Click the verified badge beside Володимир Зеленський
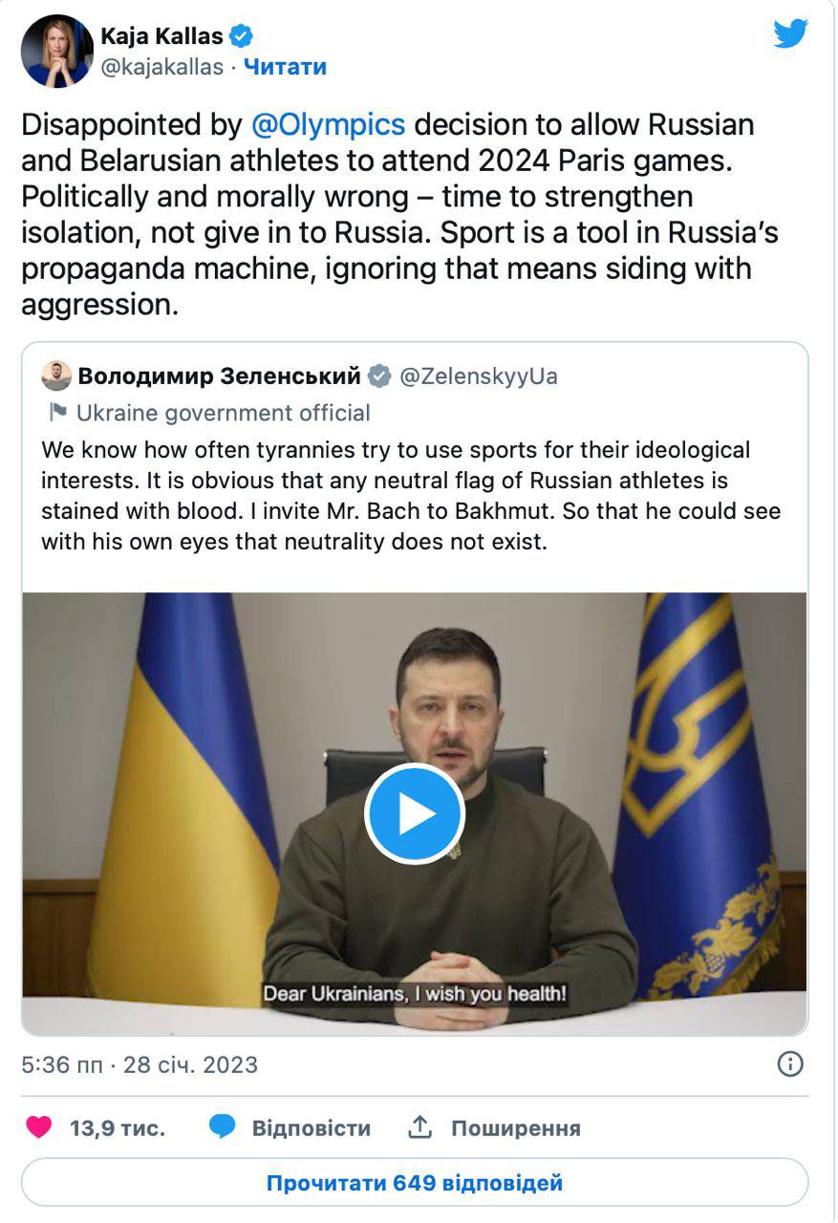The width and height of the screenshot is (838, 1223). pos(379,376)
